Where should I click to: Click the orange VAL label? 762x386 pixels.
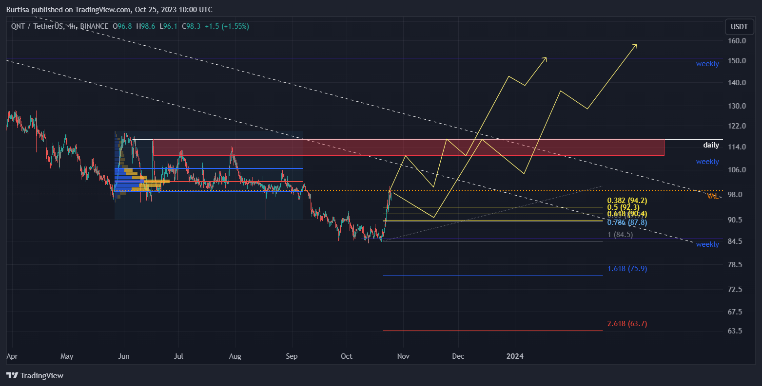pos(712,196)
